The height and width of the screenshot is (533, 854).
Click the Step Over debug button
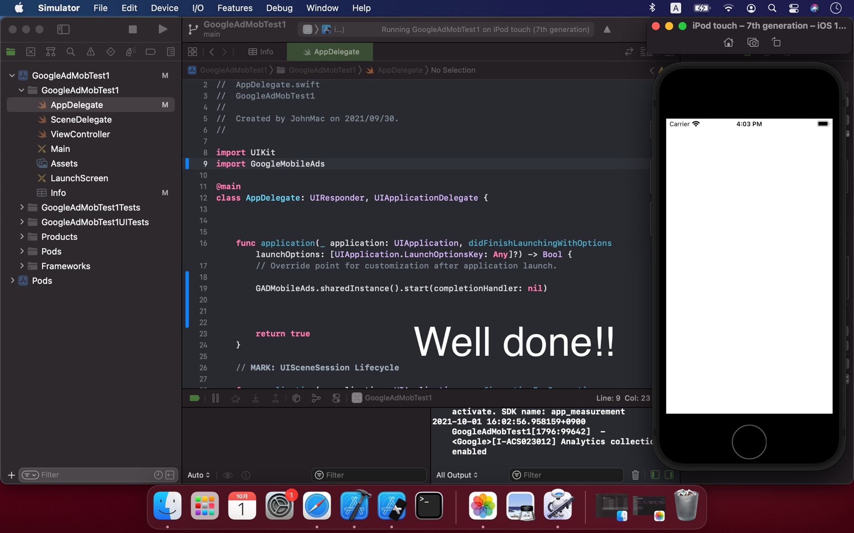point(236,398)
